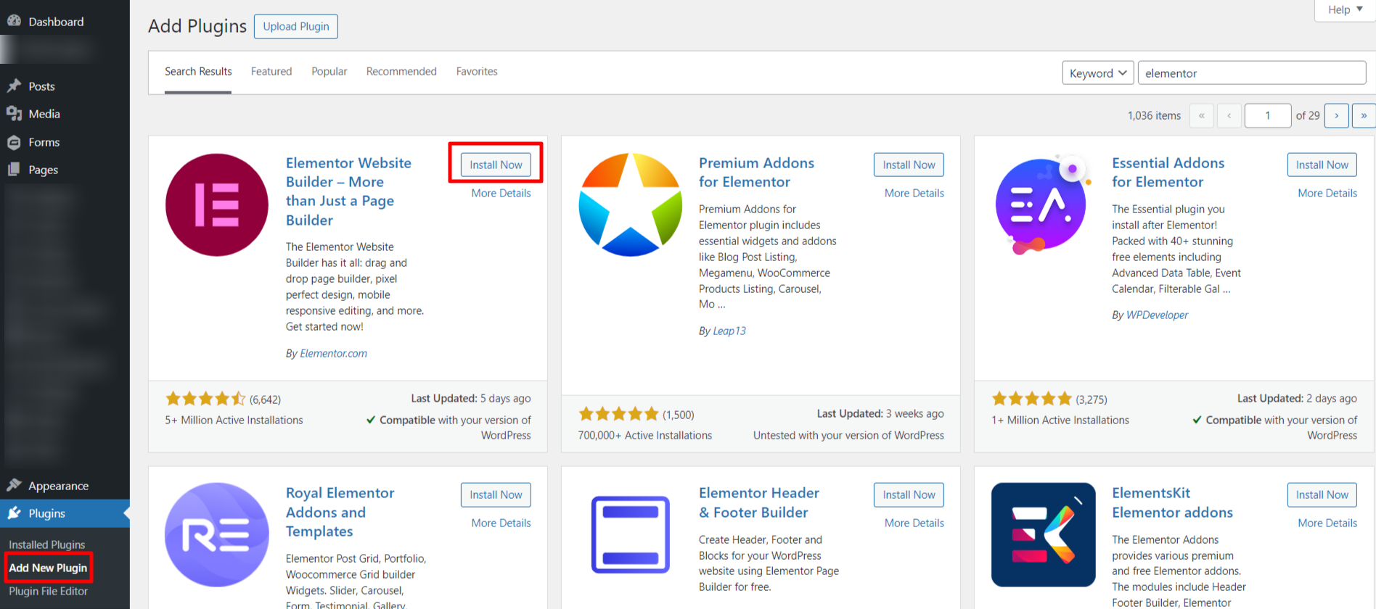Image resolution: width=1376 pixels, height=609 pixels.
Task: Open Plugin File Editor submenu
Action: [x=48, y=591]
